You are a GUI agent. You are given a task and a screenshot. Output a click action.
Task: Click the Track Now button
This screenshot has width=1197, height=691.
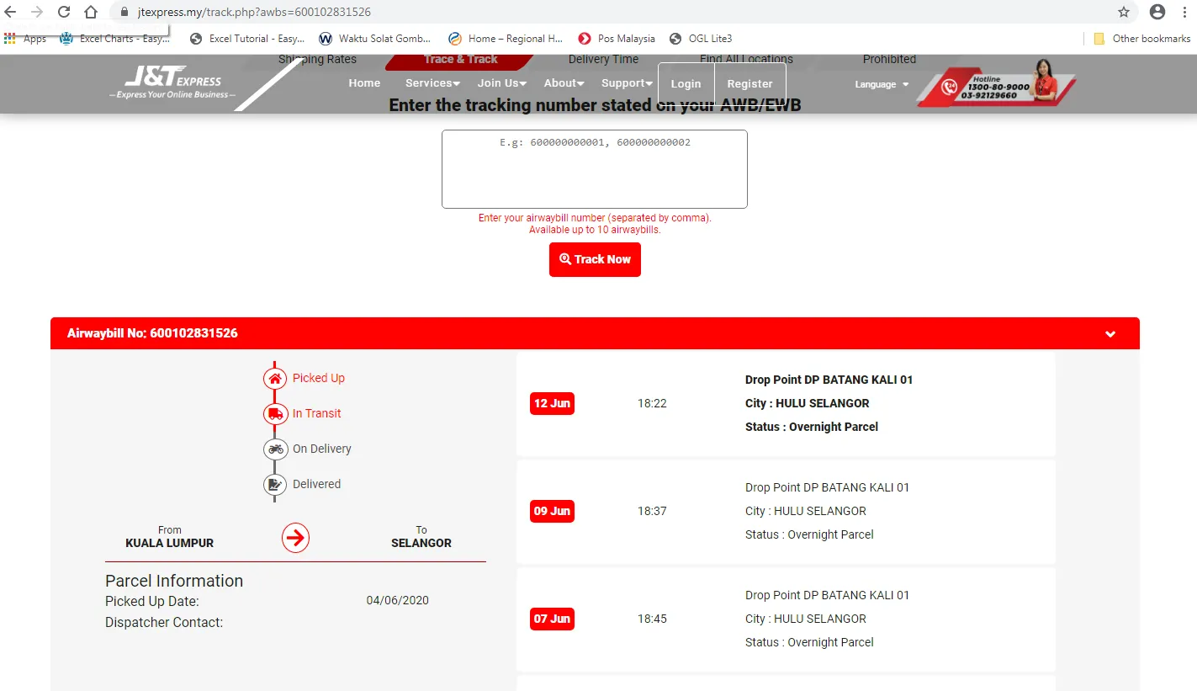[595, 259]
